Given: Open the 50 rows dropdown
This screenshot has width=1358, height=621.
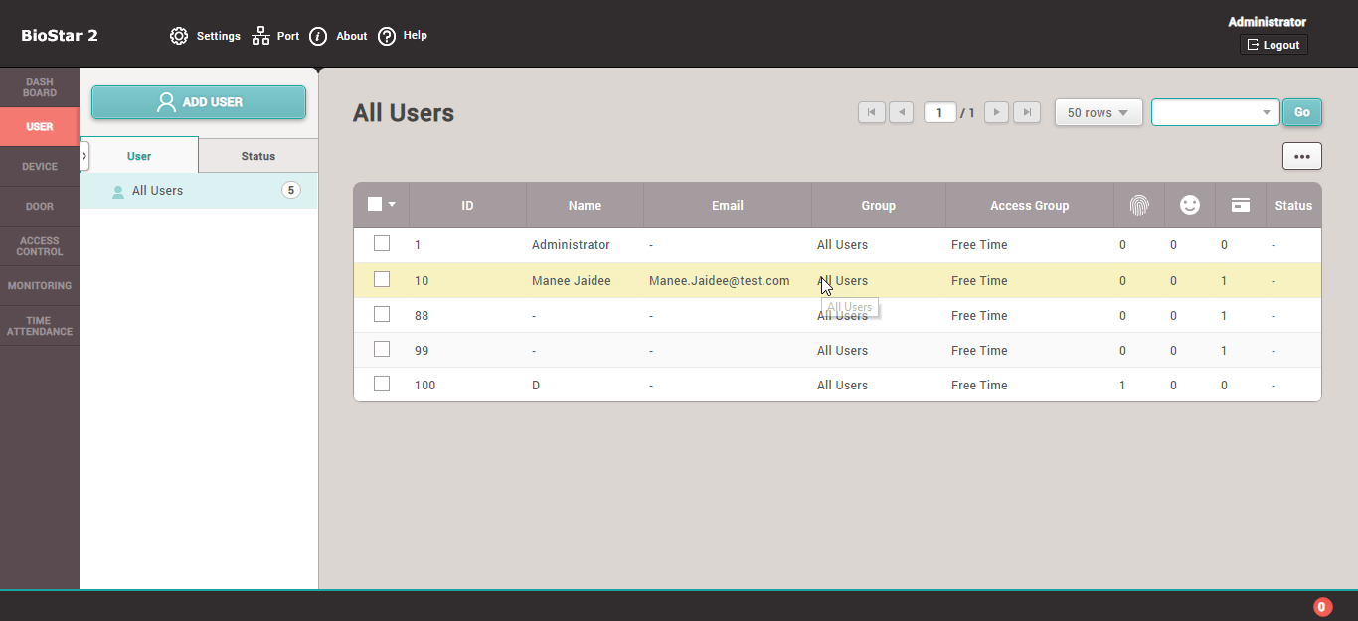Looking at the screenshot, I should (x=1098, y=113).
